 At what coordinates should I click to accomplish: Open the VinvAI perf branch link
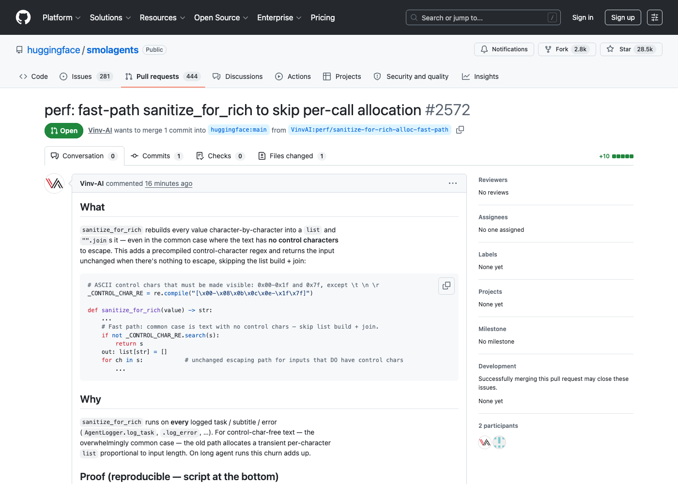370,130
